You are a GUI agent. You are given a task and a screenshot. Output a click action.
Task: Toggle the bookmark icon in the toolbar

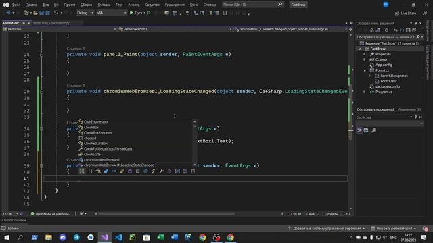(x=225, y=13)
